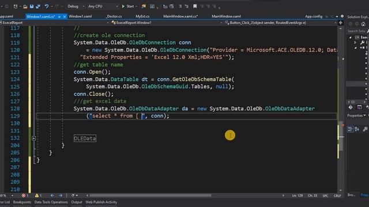Expand the collapsed OLEData region at line 132

(33, 139)
